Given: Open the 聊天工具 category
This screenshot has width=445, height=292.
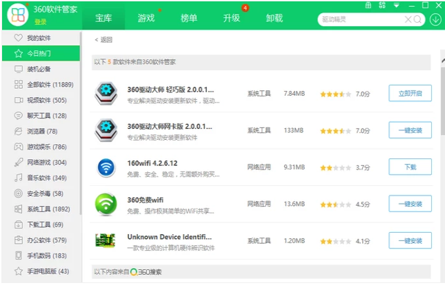Looking at the screenshot, I should (x=46, y=116).
